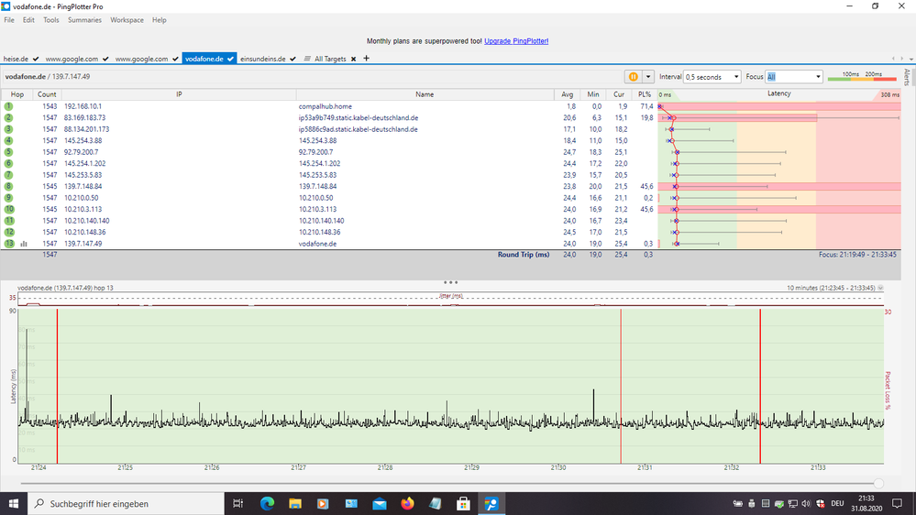Image resolution: width=916 pixels, height=515 pixels.
Task: Click the bar chart icon next to hop 13
Action: pos(23,244)
